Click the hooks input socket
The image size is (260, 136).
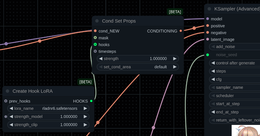click(x=95, y=44)
